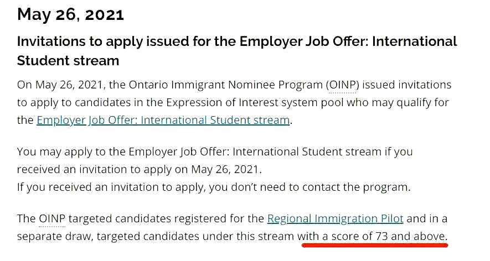Image resolution: width=490 pixels, height=261 pixels.
Task: Open the Regional Immigration Pilot link
Action: pos(336,218)
